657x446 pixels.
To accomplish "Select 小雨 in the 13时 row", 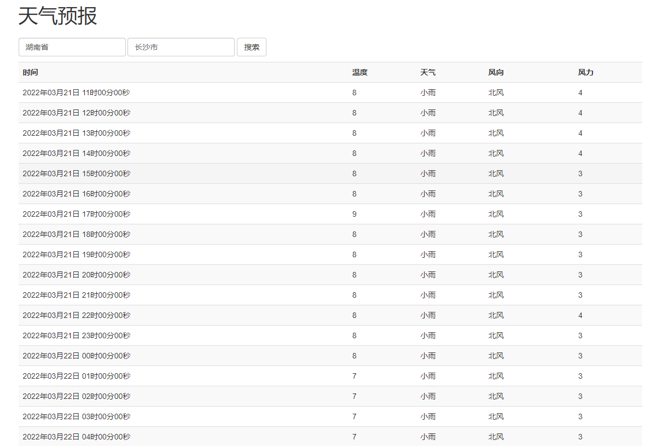I will 428,133.
